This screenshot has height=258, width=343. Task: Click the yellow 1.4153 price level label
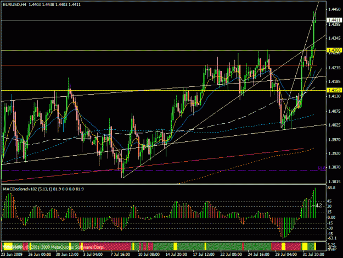[334, 90]
